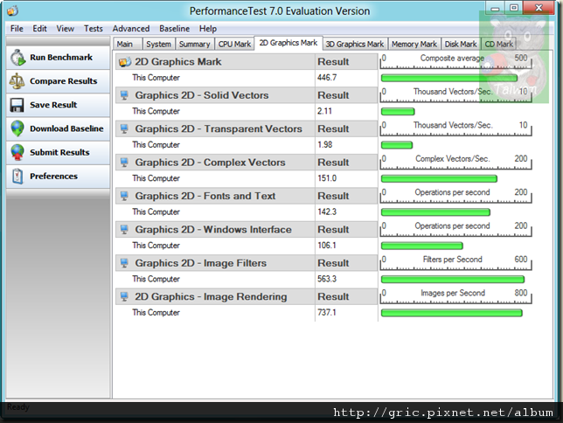
Task: Switch to the Main tab
Action: (128, 45)
